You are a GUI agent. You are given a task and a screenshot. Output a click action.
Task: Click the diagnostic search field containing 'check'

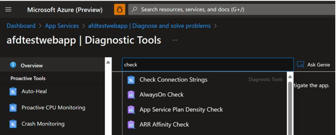point(208,65)
